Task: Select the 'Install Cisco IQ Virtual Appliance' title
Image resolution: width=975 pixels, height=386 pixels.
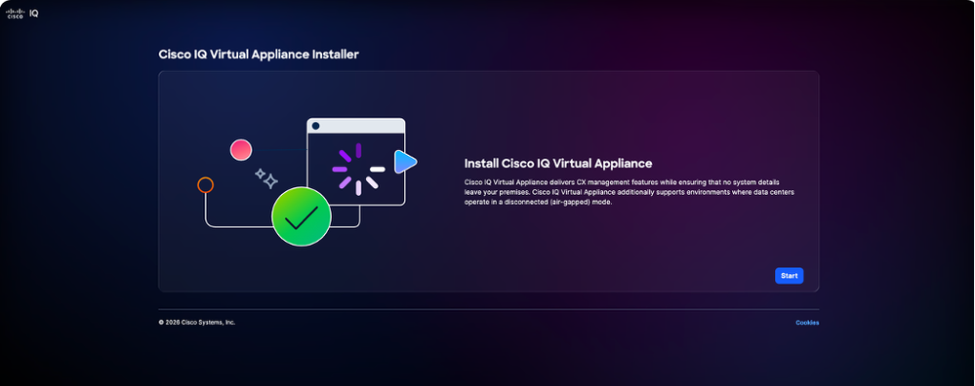Action: click(557, 163)
